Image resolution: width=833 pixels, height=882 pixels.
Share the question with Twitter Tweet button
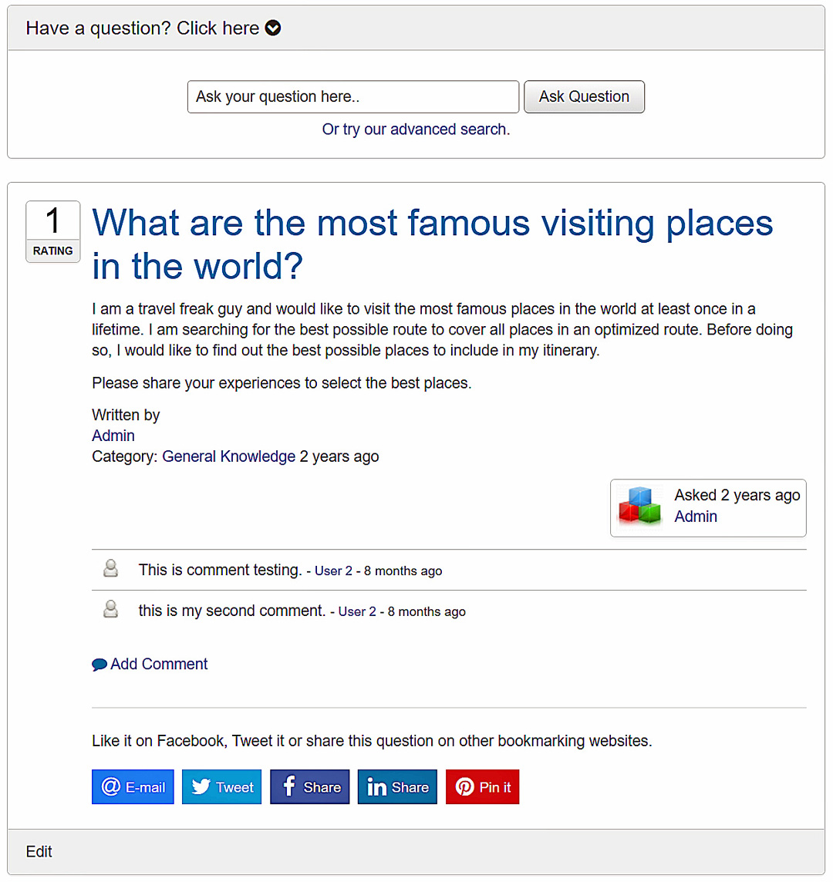click(222, 787)
